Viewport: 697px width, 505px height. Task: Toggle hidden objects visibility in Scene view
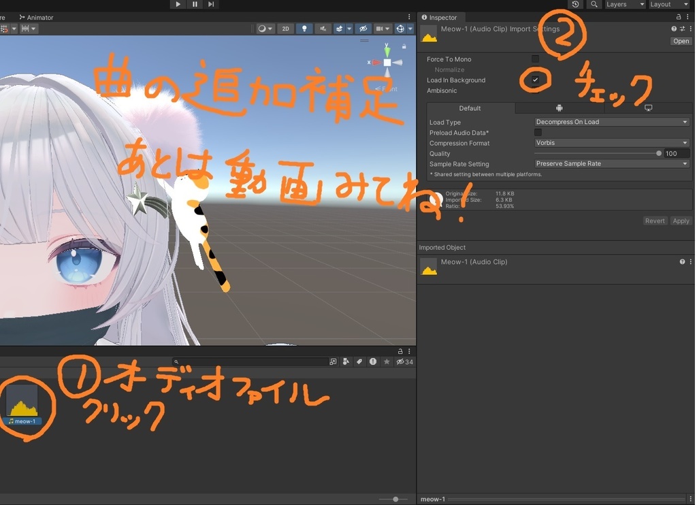pos(363,29)
